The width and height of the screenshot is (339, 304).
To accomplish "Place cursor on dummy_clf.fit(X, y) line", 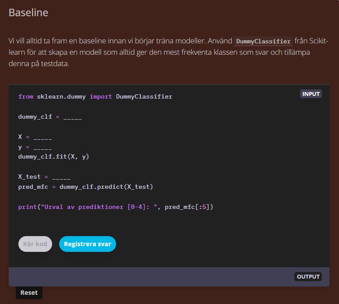I will tap(53, 156).
